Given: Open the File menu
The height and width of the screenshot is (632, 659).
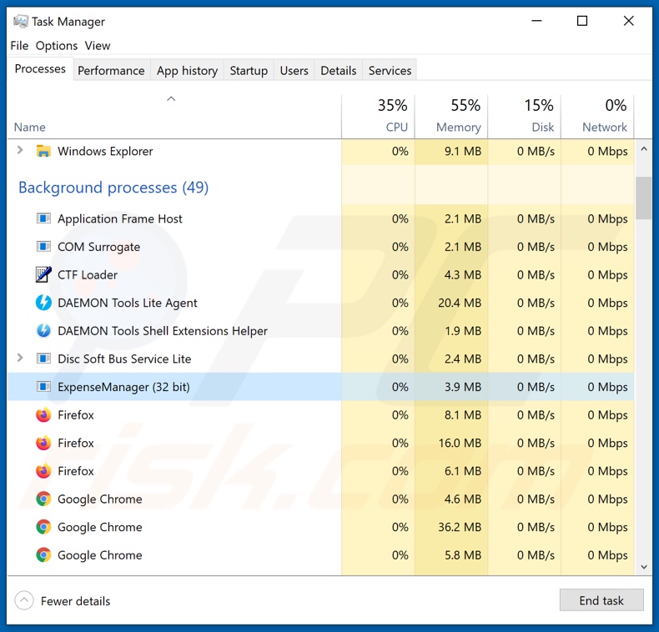Looking at the screenshot, I should (19, 45).
